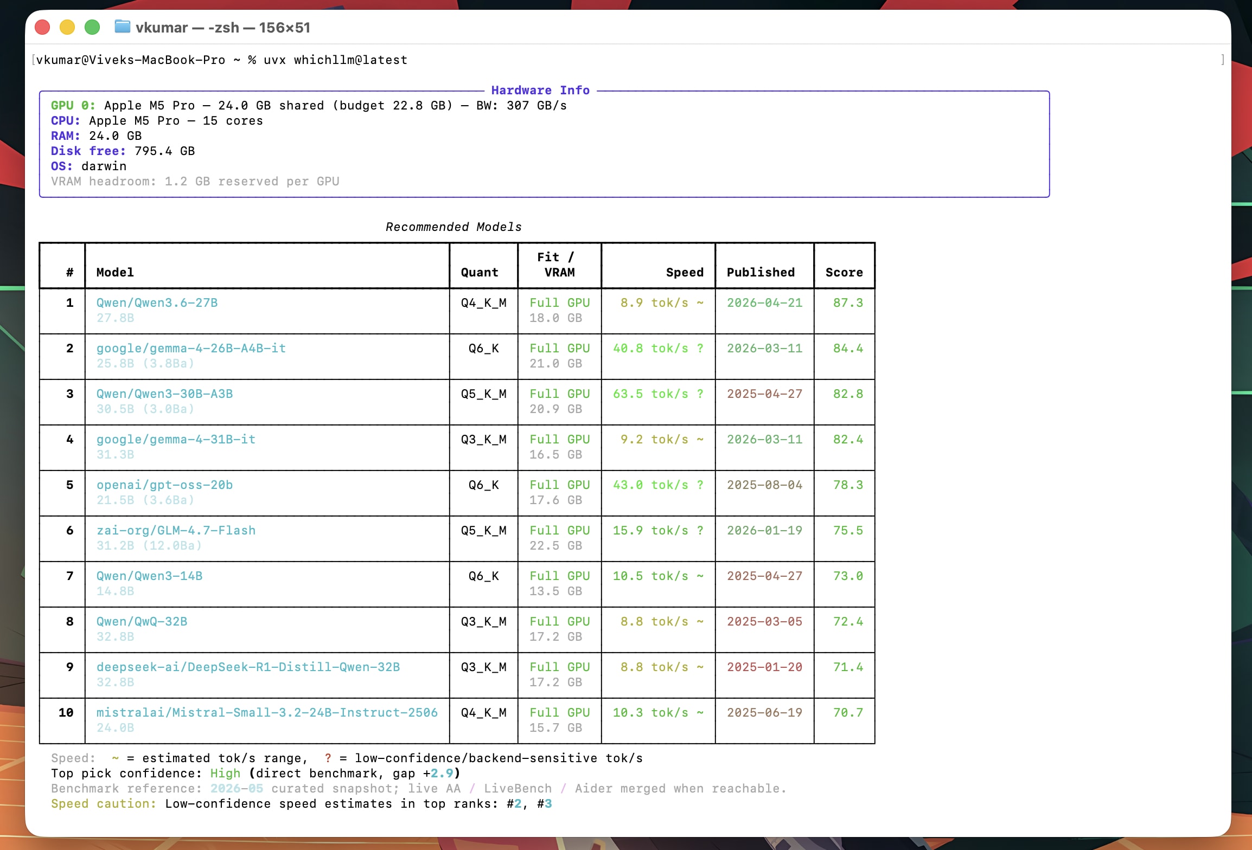Click the 'Disk free:' label
The width and height of the screenshot is (1252, 850).
pos(88,151)
